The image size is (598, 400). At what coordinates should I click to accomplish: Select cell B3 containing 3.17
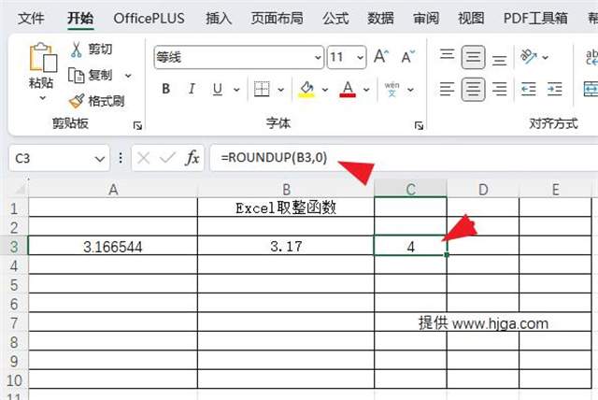coord(286,246)
